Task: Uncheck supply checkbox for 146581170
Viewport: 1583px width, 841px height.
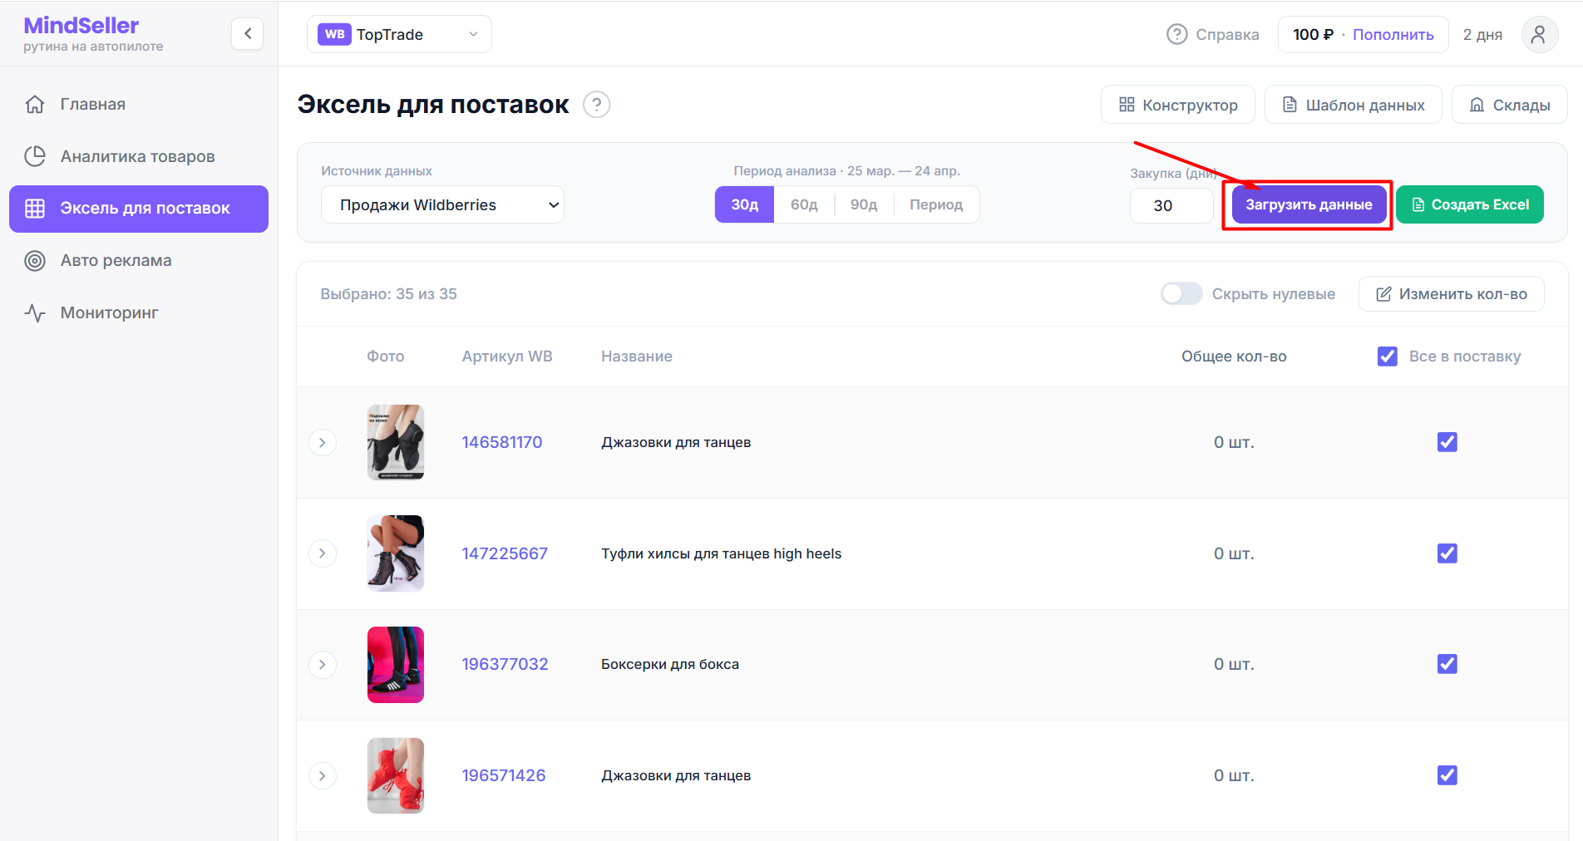Action: [1447, 442]
